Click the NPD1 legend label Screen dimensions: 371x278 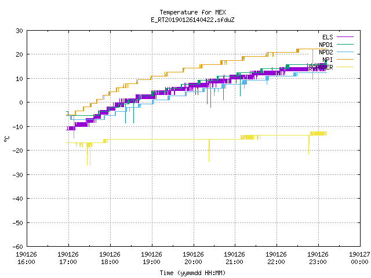click(x=326, y=45)
